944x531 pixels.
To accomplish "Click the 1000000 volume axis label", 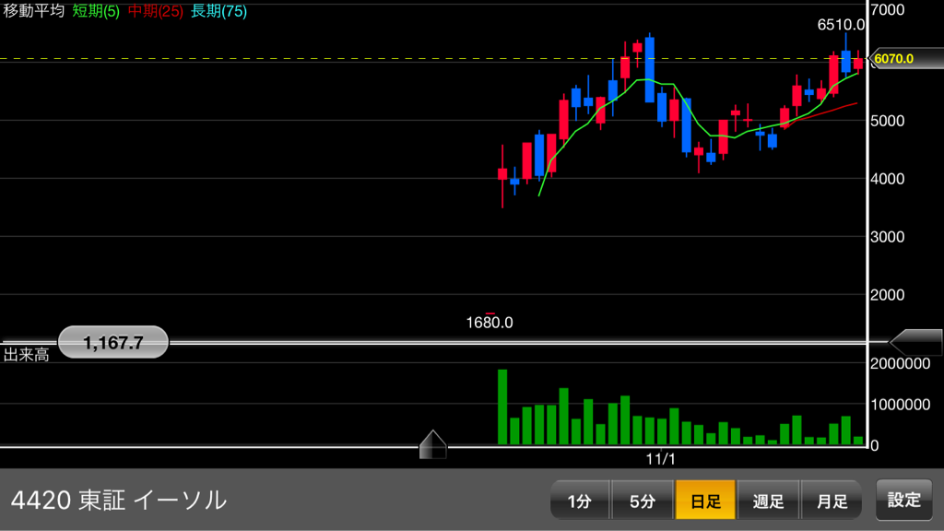I will click(900, 405).
